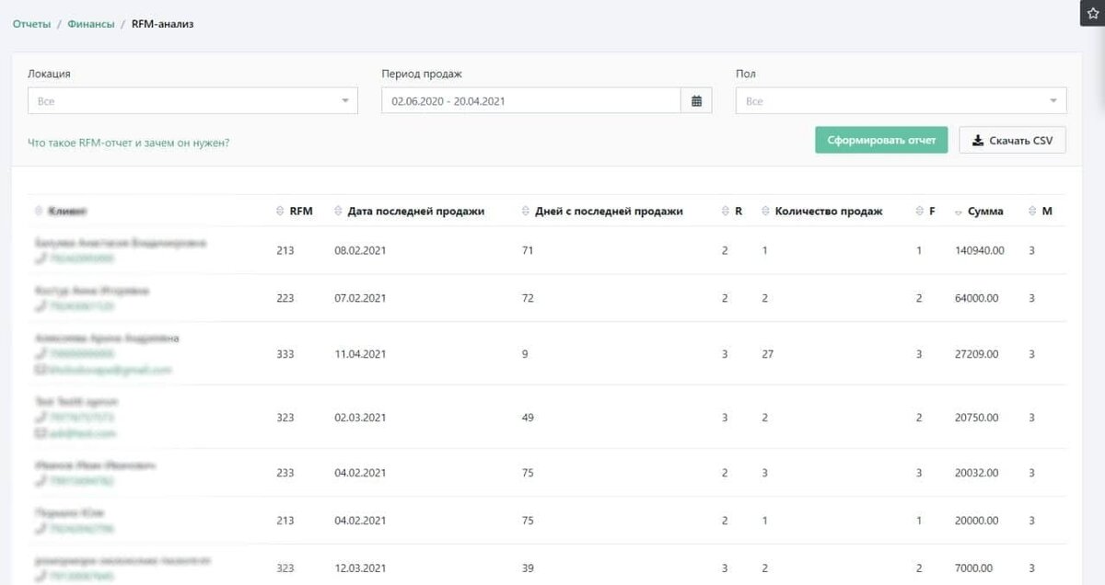Click phone icon in the 20032.00 row

click(x=40, y=481)
